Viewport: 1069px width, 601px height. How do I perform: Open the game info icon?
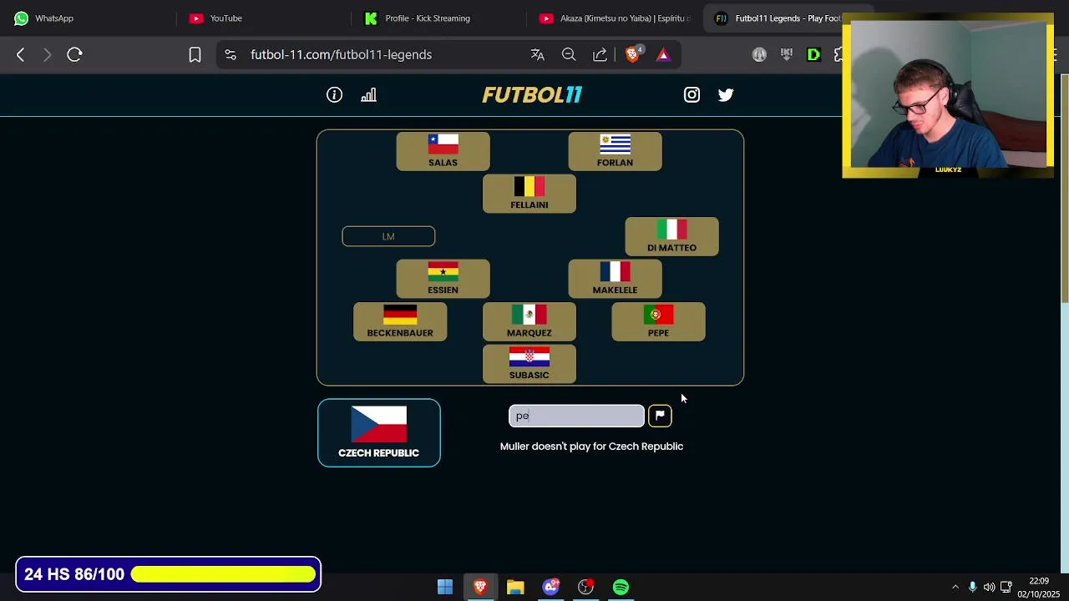click(334, 95)
